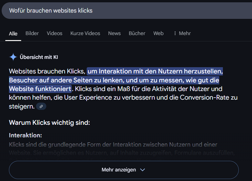The height and width of the screenshot is (181, 252).
Task: Open the Videos tab
Action: point(54,33)
